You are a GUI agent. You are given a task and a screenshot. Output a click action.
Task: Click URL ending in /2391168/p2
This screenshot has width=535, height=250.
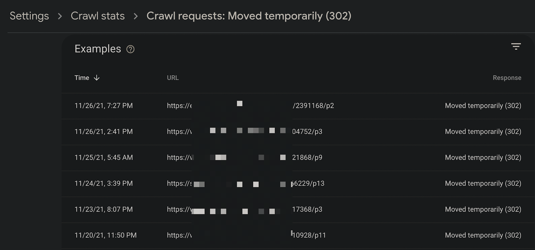tap(250, 106)
